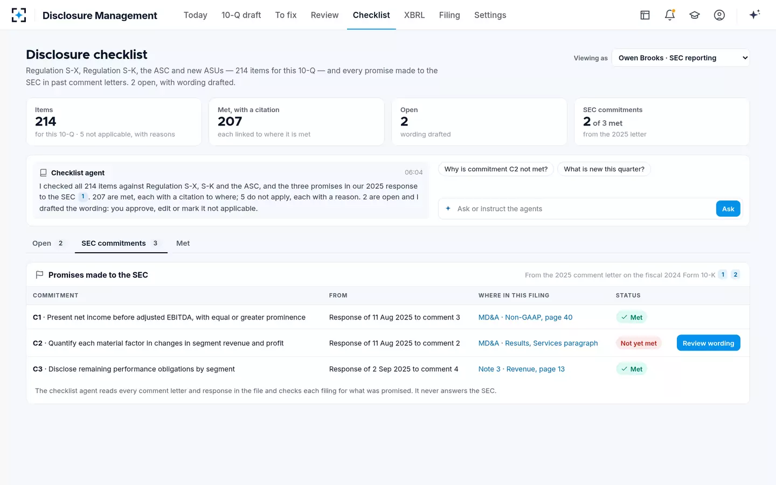This screenshot has width=776, height=485.
Task: Click the Review wording button
Action: coord(708,343)
